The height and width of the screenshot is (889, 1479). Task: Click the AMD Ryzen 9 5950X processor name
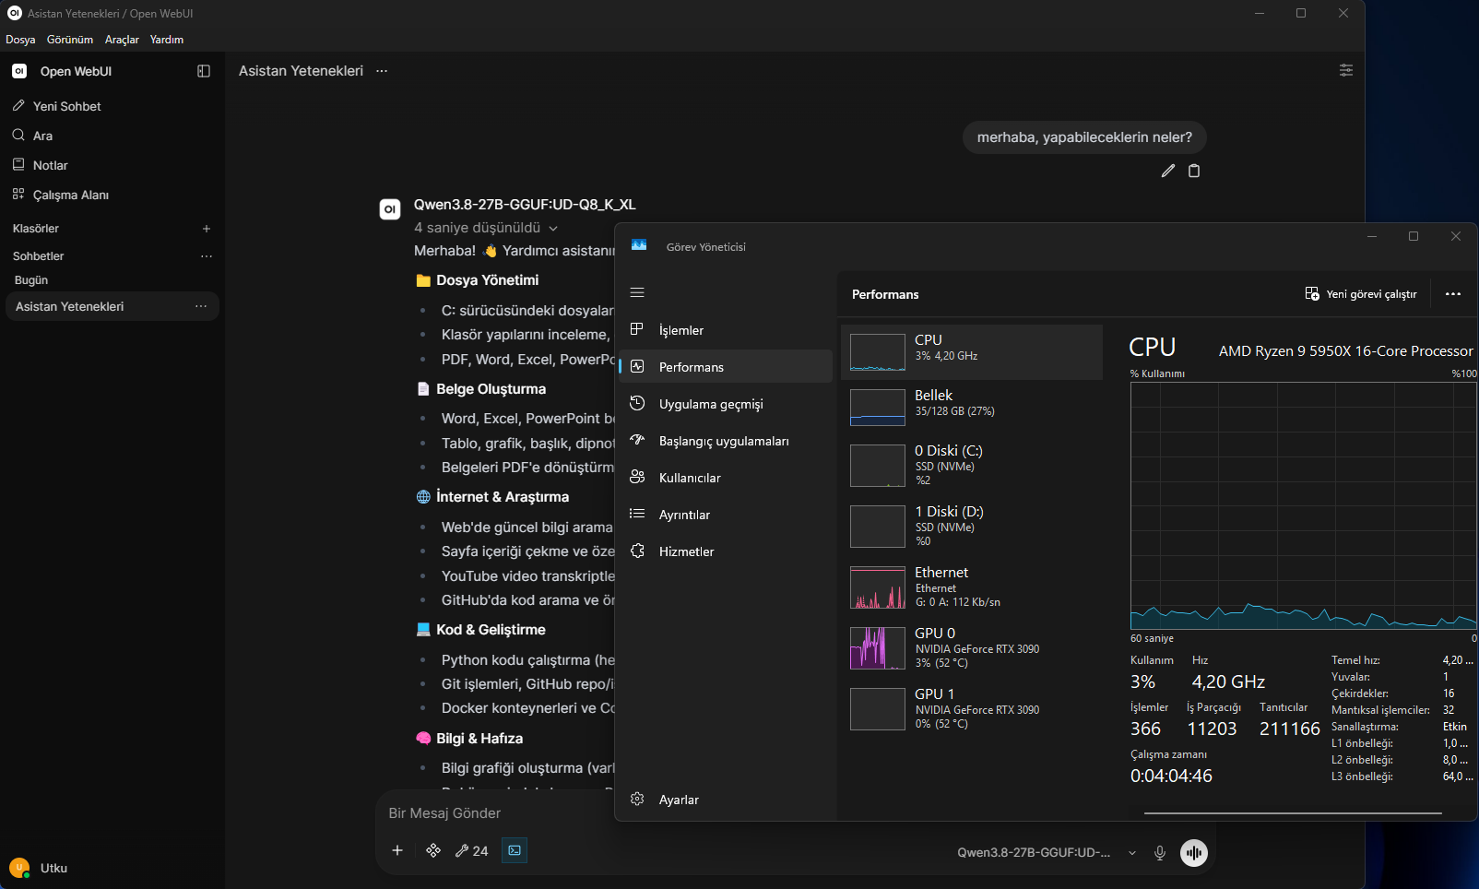pos(1346,351)
